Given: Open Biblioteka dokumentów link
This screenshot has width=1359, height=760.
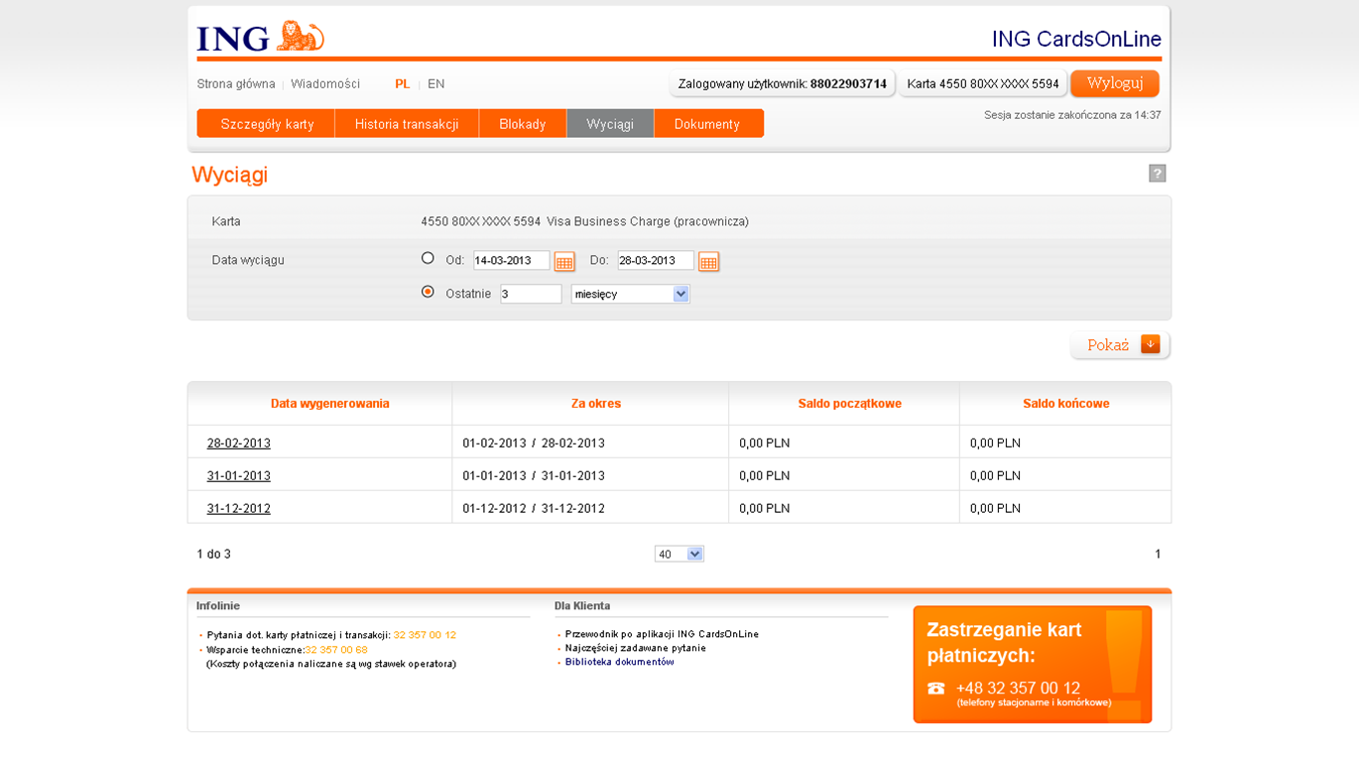Looking at the screenshot, I should pos(619,662).
